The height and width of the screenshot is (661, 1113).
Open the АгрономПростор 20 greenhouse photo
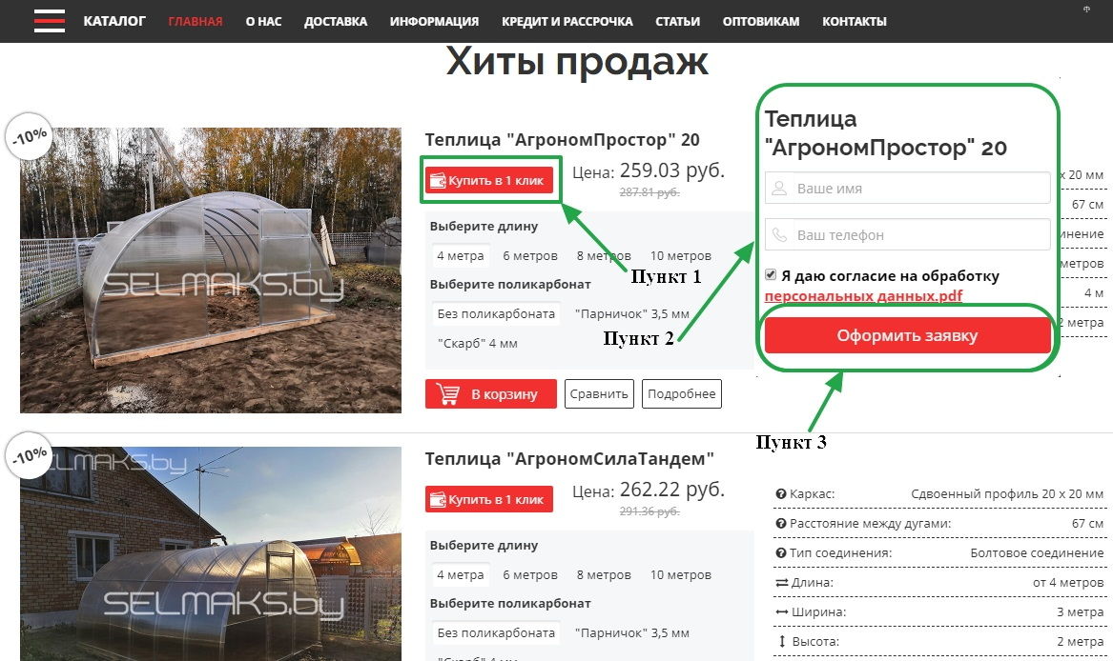[x=211, y=270]
